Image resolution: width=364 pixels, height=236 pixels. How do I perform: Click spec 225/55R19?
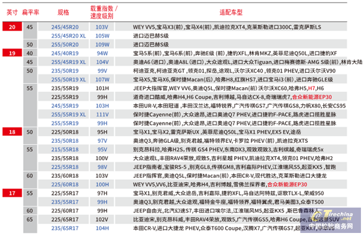(x=65, y=97)
